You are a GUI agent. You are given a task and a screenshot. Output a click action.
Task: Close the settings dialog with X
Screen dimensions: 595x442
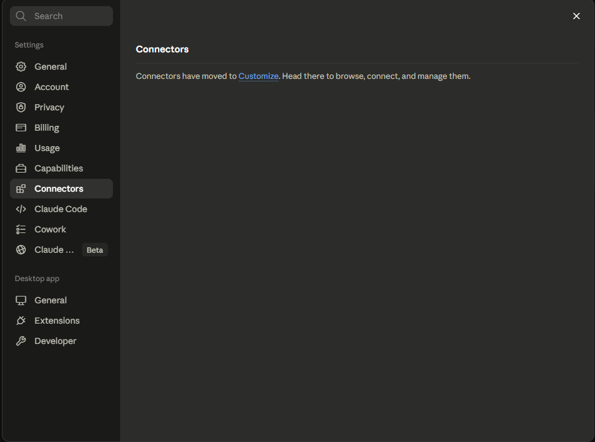pos(576,16)
